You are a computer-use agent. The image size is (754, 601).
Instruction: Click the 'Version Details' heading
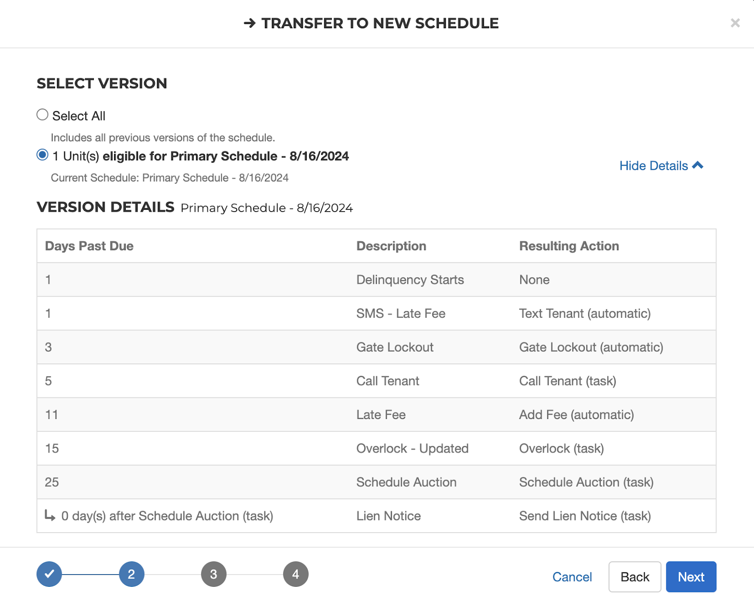tap(106, 207)
